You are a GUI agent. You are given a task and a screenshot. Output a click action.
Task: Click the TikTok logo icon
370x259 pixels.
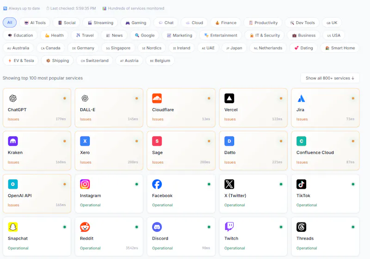pyautogui.click(x=301, y=184)
